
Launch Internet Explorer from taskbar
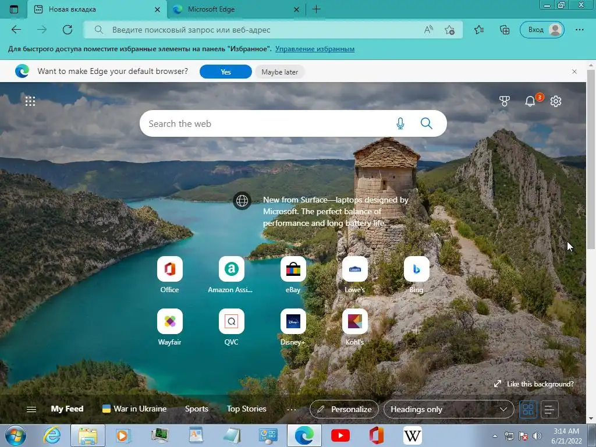click(52, 436)
